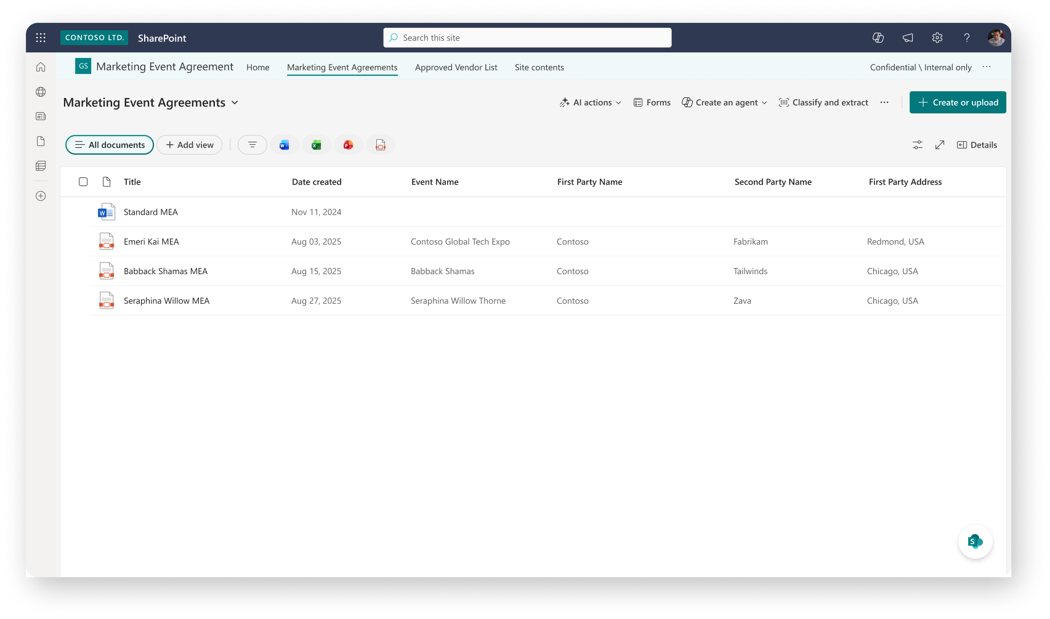This screenshot has width=1050, height=619.
Task: Open the AI actions dropdown
Action: pyautogui.click(x=591, y=103)
